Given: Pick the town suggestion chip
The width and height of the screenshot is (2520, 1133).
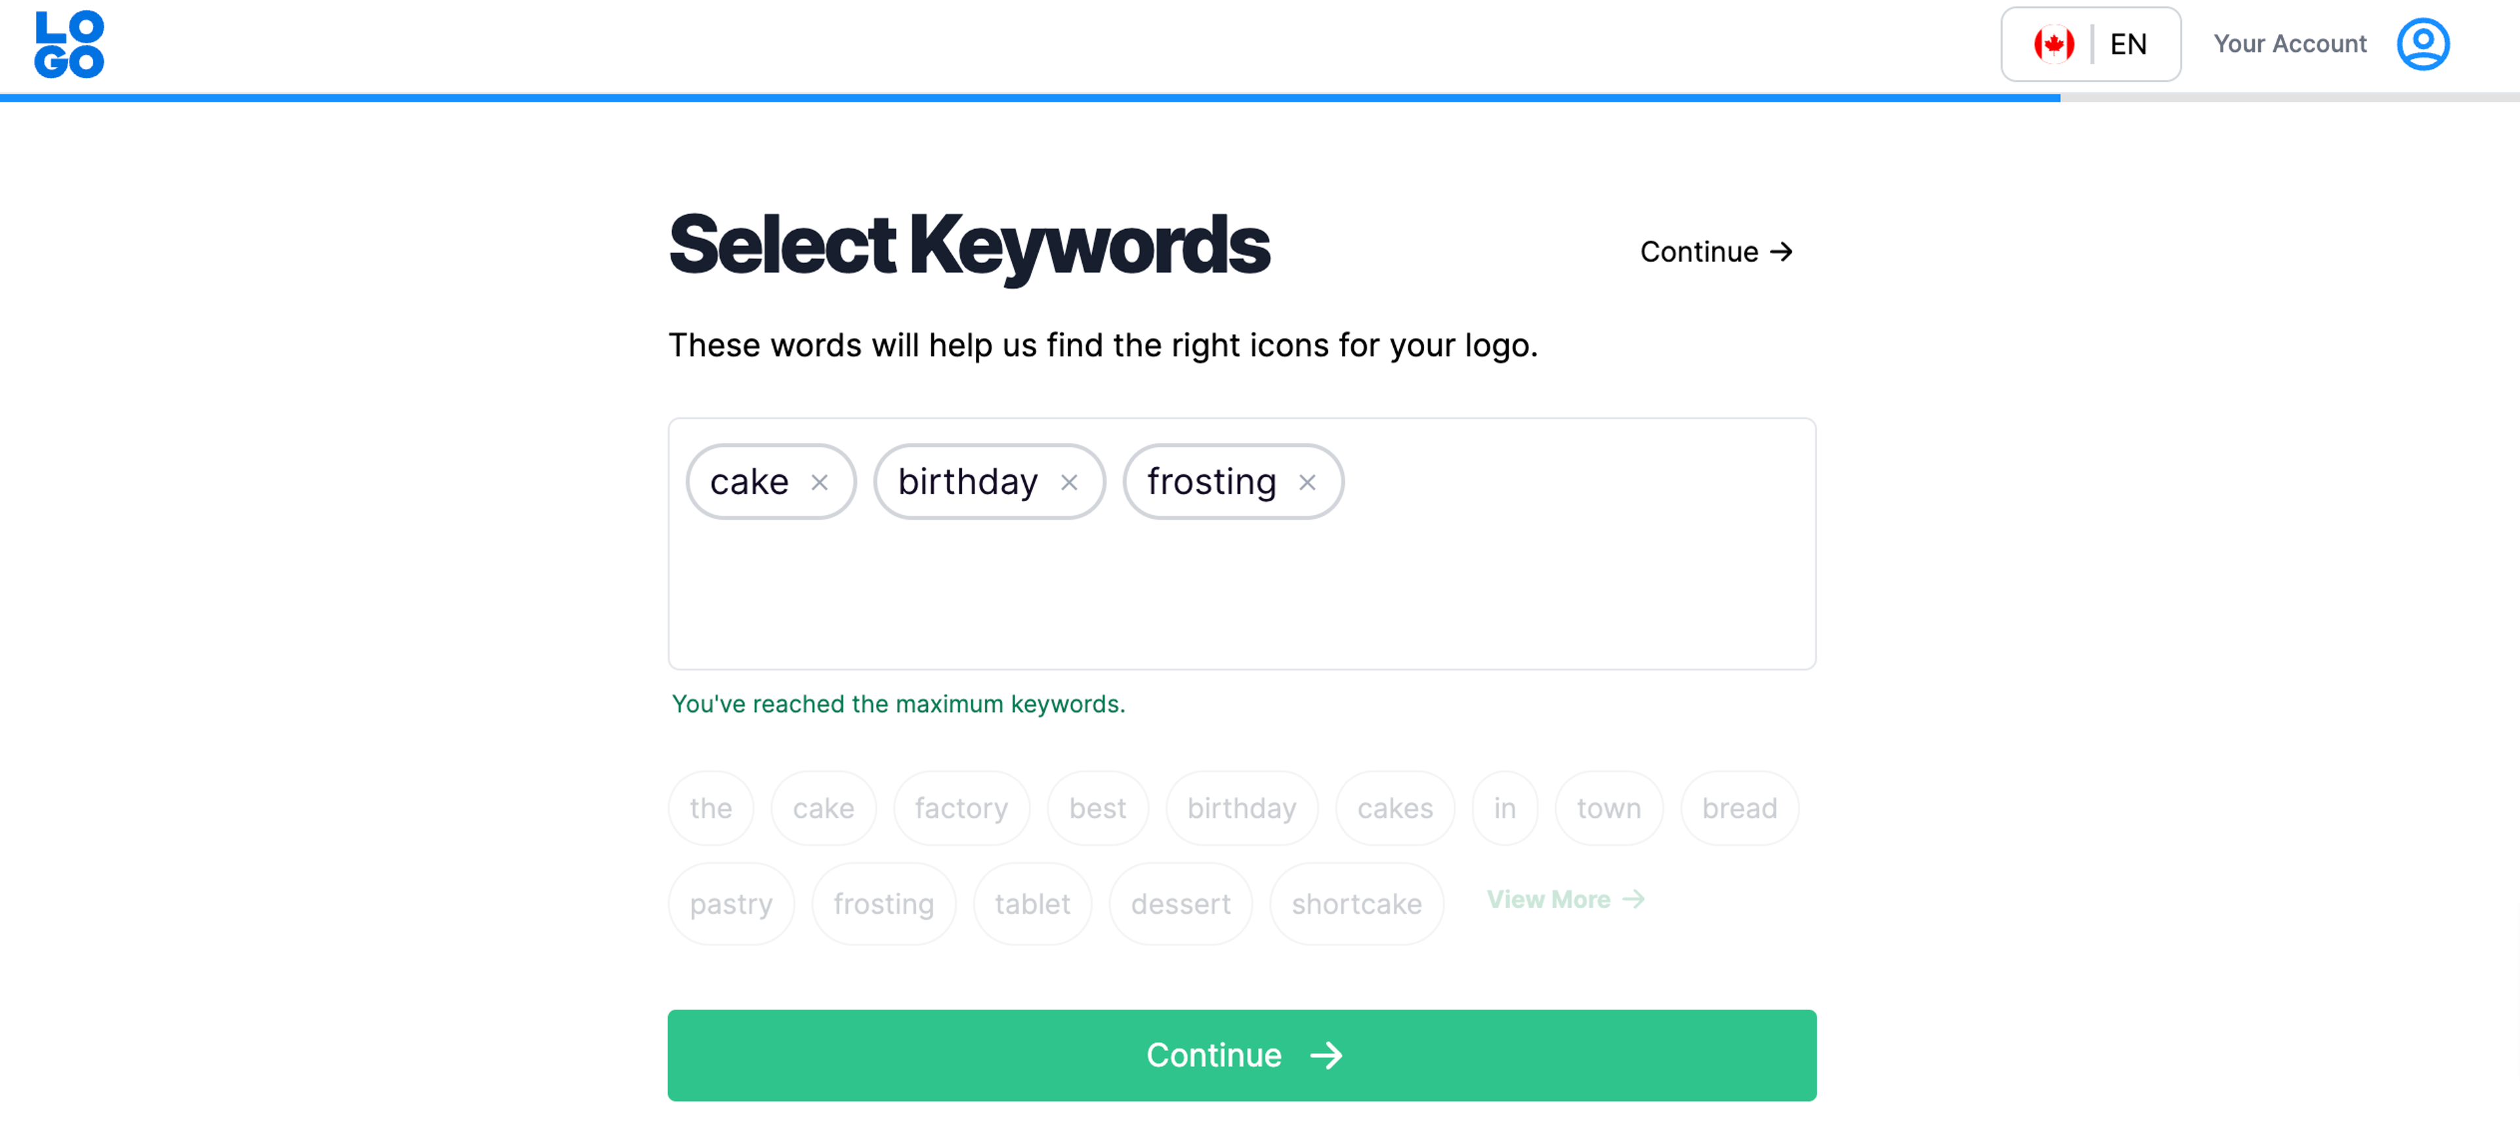Looking at the screenshot, I should 1608,808.
